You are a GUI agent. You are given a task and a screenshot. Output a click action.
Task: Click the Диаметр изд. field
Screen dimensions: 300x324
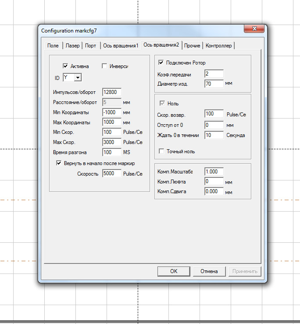(214, 83)
